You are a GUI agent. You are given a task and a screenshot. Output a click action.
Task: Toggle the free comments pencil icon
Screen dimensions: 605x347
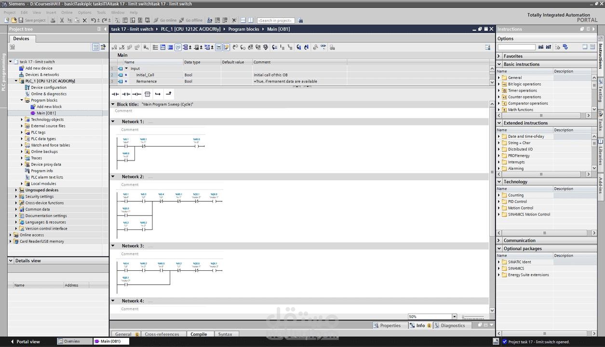pyautogui.click(x=226, y=47)
